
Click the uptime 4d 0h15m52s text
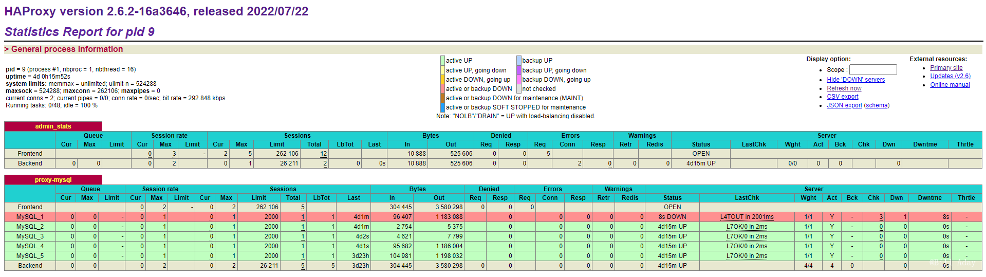coord(38,77)
